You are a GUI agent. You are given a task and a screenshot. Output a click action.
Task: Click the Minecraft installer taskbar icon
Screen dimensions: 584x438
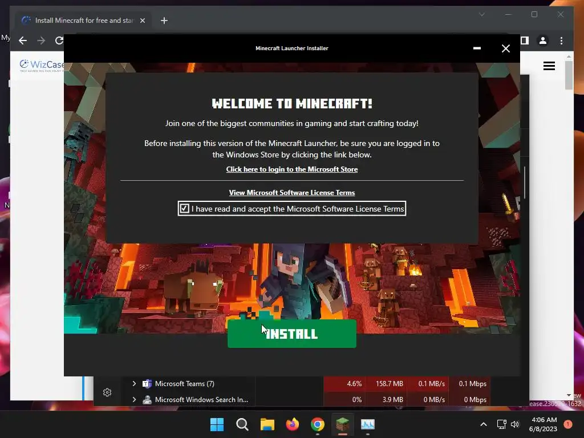pos(342,424)
